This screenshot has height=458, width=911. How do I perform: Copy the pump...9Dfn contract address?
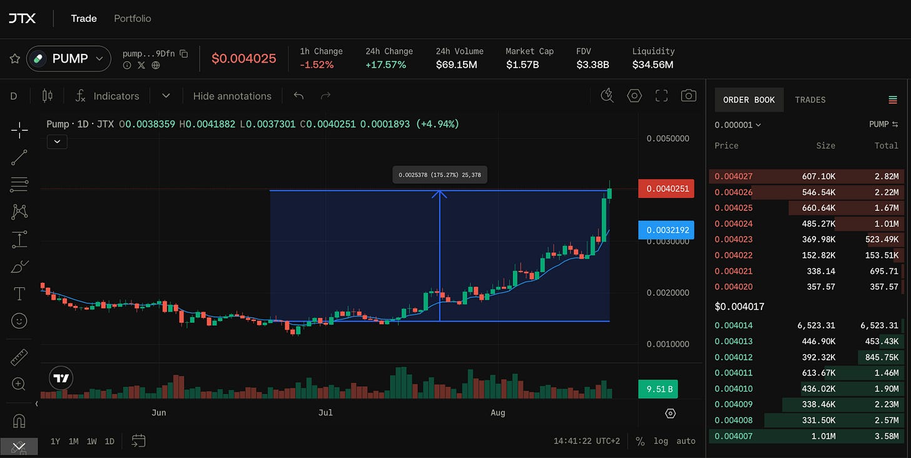point(183,54)
